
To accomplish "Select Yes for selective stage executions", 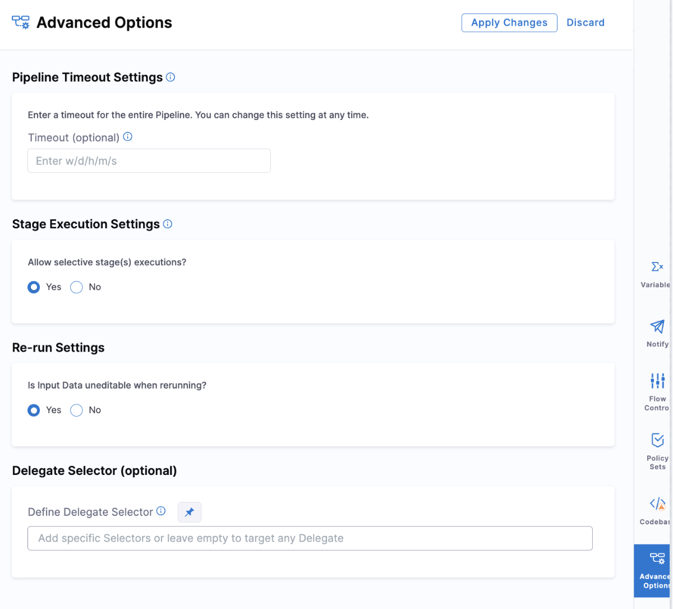I will (34, 287).
